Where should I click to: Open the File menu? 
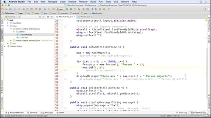29,2
